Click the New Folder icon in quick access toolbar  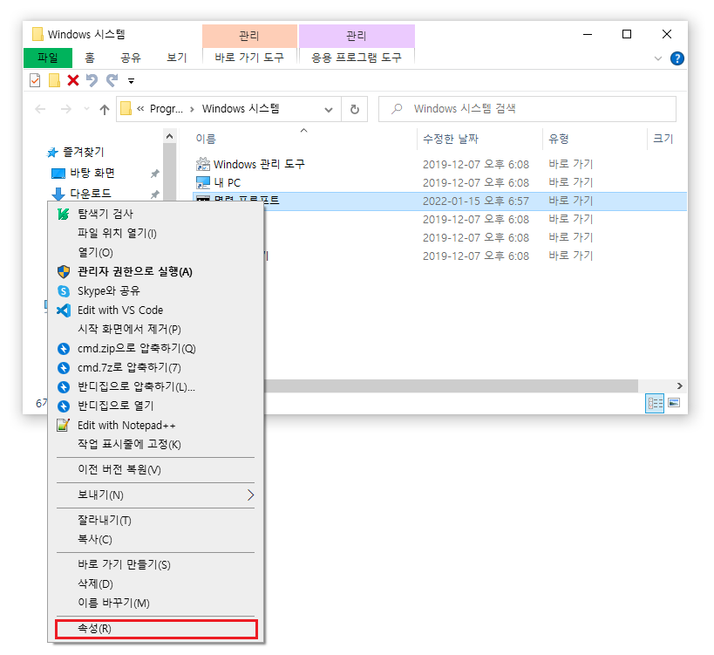click(54, 80)
